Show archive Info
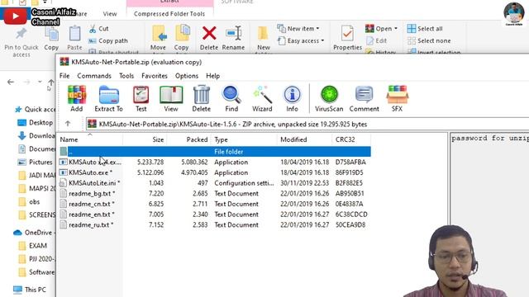The width and height of the screenshot is (529, 297). (292, 98)
